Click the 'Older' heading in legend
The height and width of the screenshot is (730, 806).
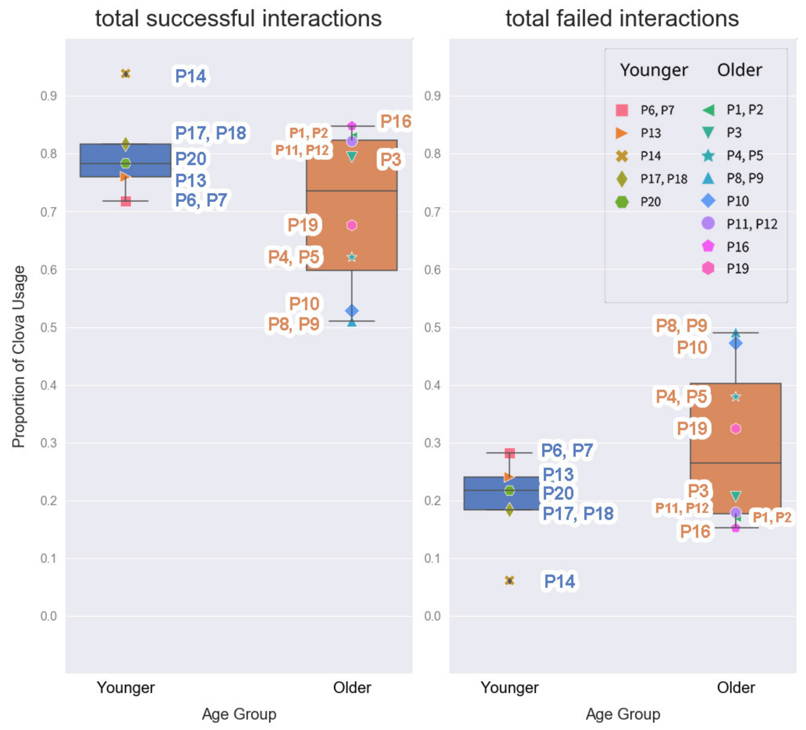click(x=740, y=70)
